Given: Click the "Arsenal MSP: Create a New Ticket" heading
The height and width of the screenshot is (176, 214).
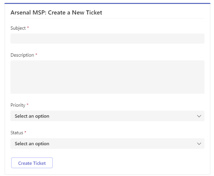Looking at the screenshot, I should [x=56, y=13].
